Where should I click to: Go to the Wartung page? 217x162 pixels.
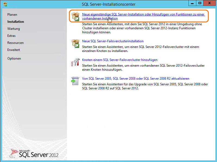tap(14, 29)
